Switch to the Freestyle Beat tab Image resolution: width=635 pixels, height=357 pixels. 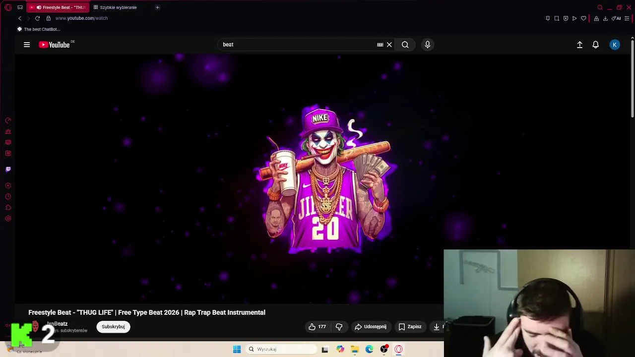coord(58,7)
